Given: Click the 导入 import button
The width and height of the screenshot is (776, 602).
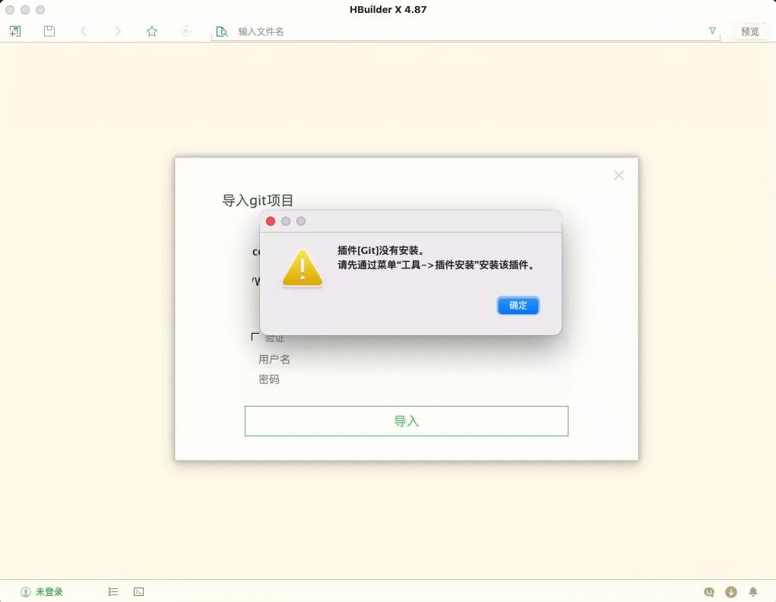Looking at the screenshot, I should point(407,421).
